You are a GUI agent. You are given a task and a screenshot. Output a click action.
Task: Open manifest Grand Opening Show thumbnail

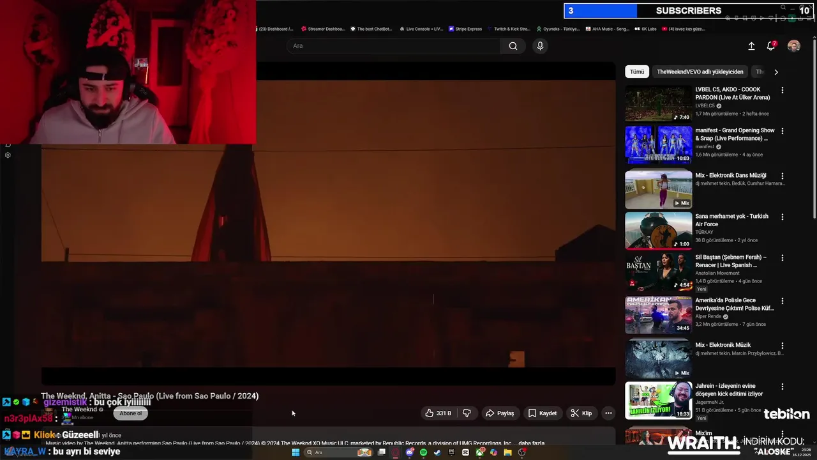[x=658, y=144]
